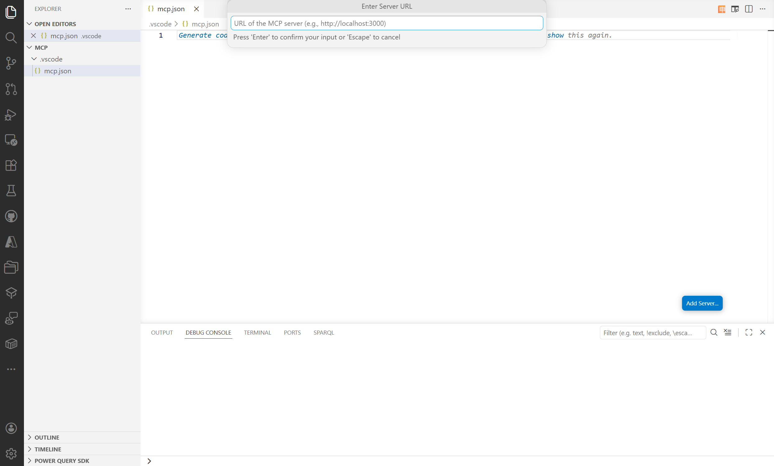Open the chat agent icon in the activity bar
Viewport: 774px width, 466px height.
(11, 318)
